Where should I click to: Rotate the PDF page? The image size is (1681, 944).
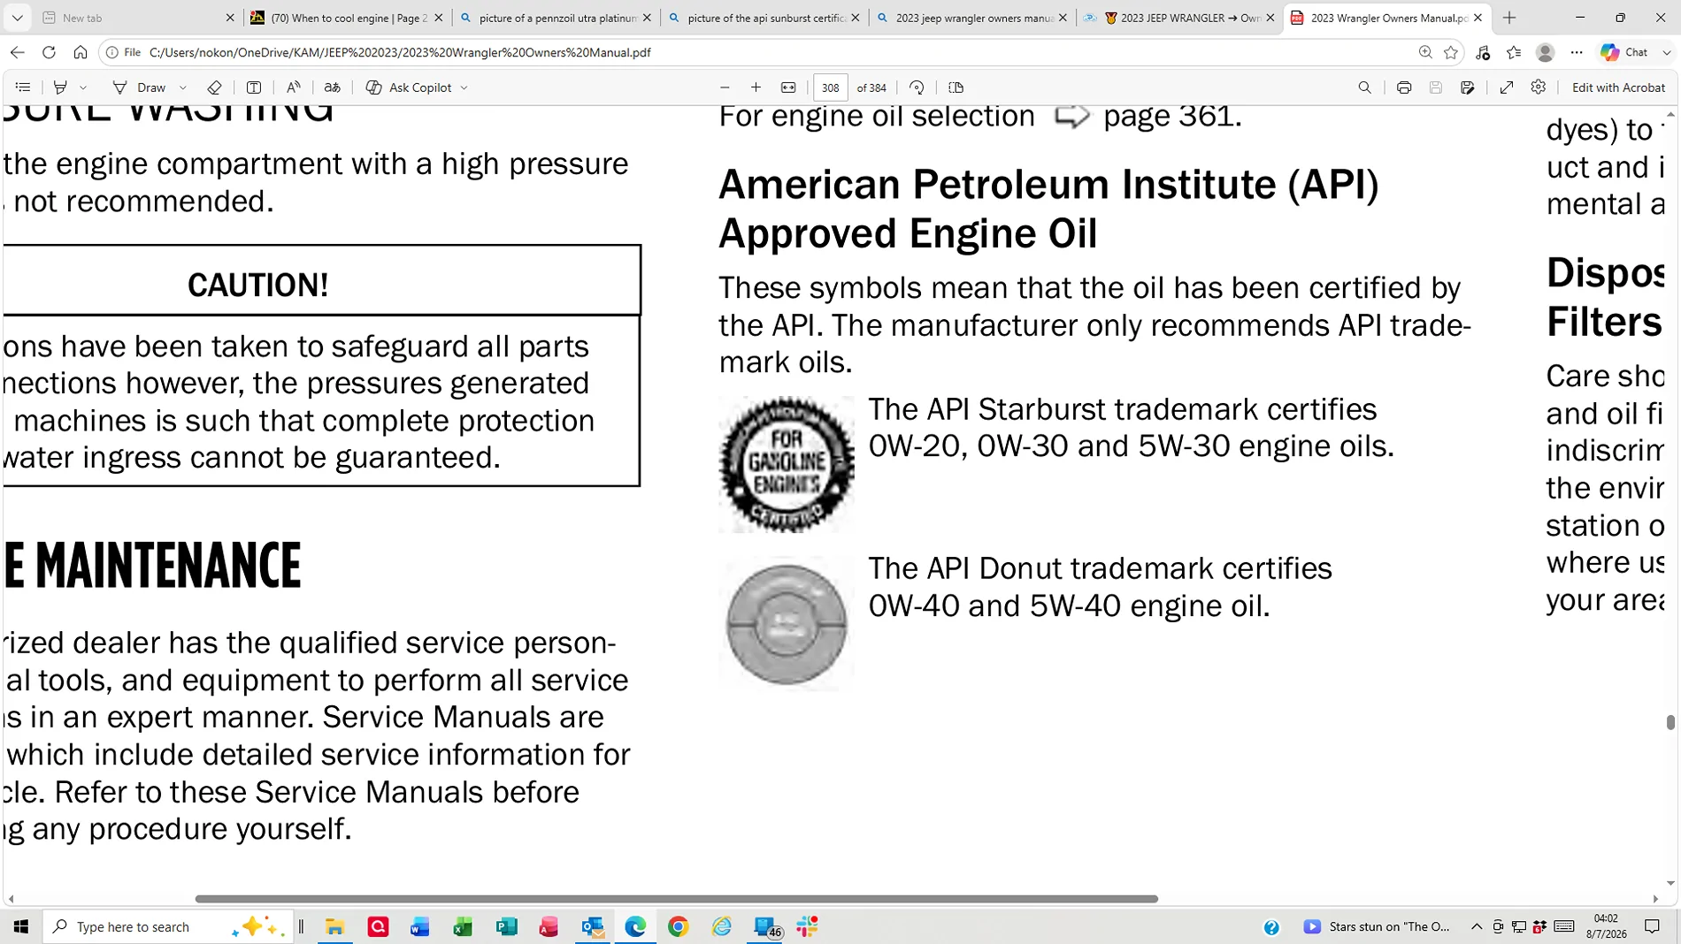917,88
